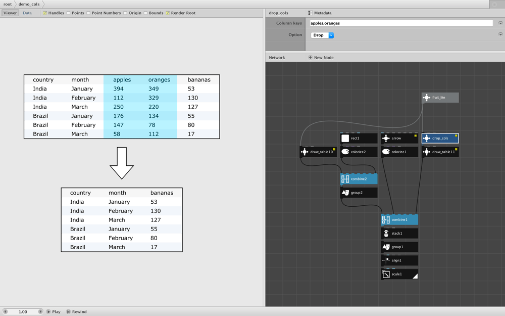Select the colorize2 node icon
Screen dimensions: 505x316
pyautogui.click(x=345, y=152)
